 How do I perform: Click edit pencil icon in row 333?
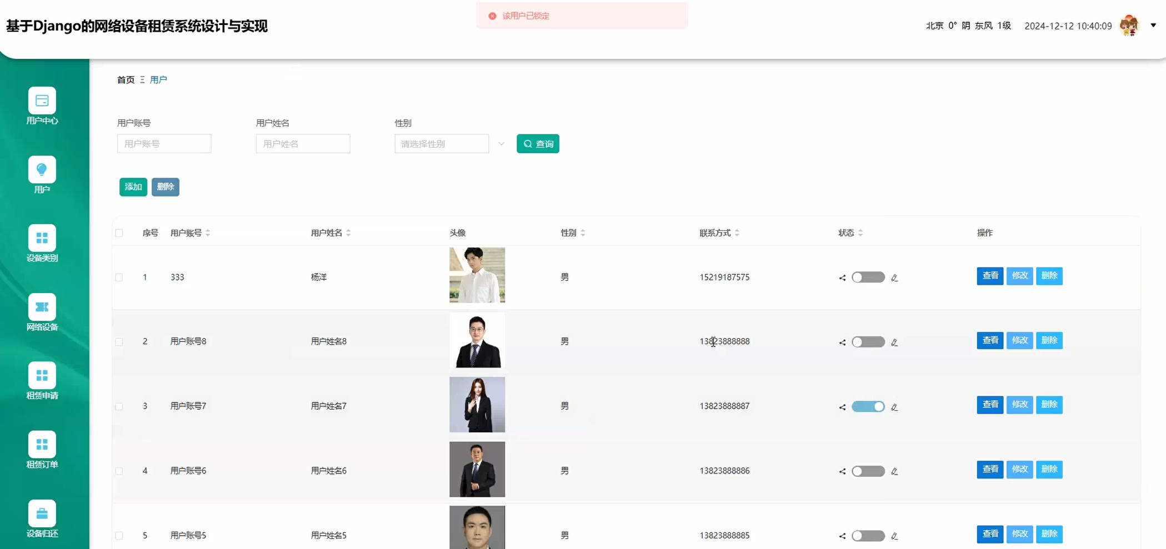(x=894, y=278)
